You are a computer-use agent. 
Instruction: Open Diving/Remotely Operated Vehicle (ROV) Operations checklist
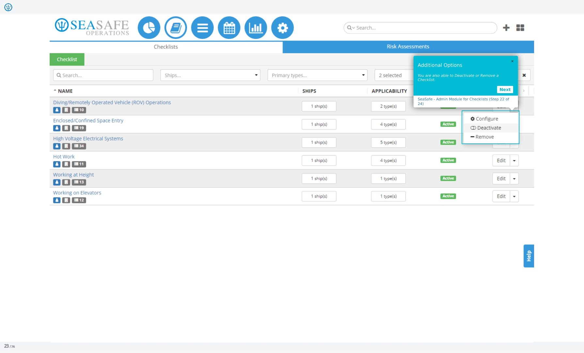click(112, 102)
